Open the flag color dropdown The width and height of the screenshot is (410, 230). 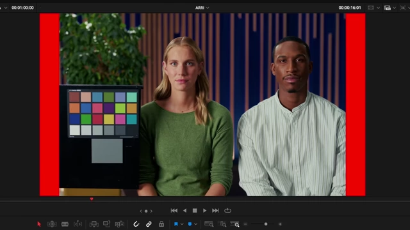coord(182,224)
